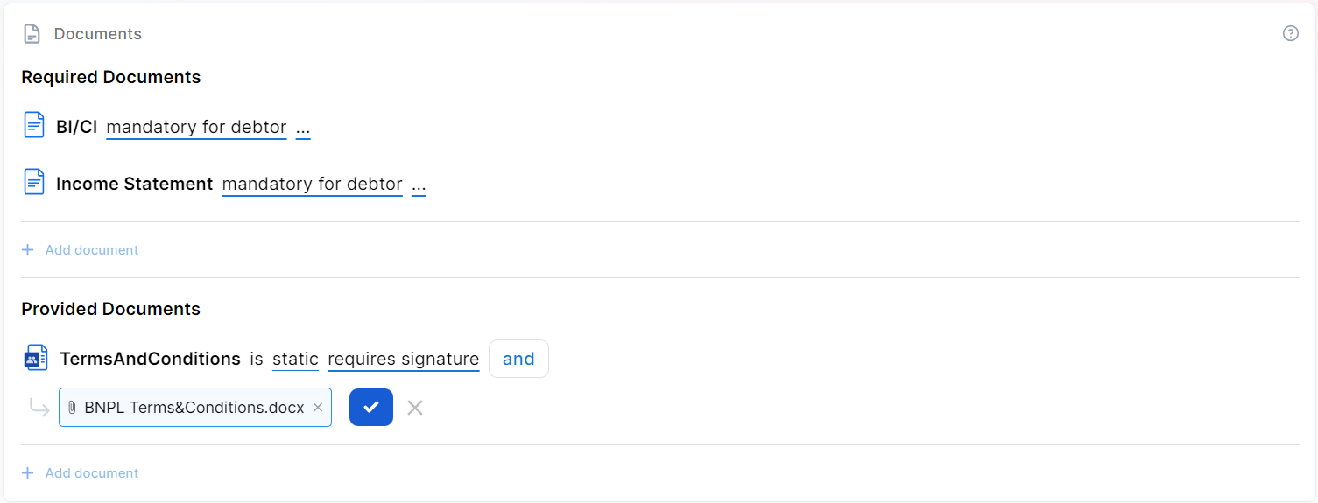The height and width of the screenshot is (503, 1318).
Task: Open BI/CI 'mandatory for debtor' option
Action: pos(196,128)
